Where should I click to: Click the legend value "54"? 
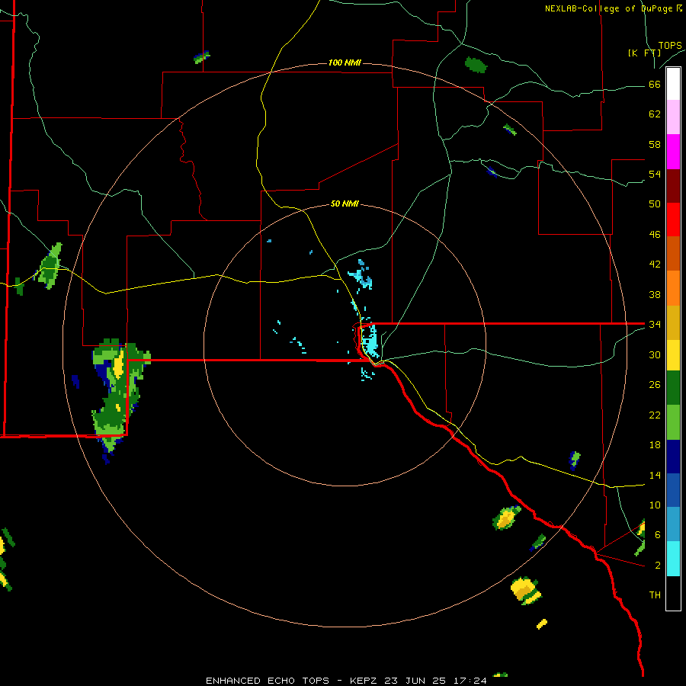(655, 174)
